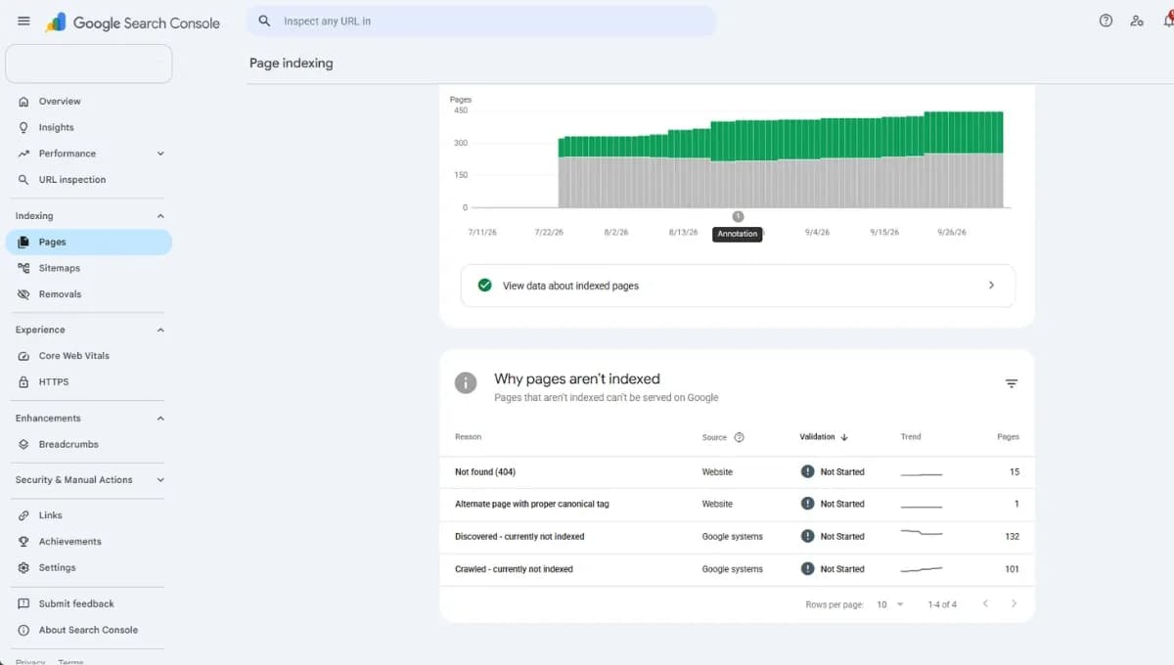Expand the Performance submenu
Screen dimensions: 1174x665
point(160,154)
